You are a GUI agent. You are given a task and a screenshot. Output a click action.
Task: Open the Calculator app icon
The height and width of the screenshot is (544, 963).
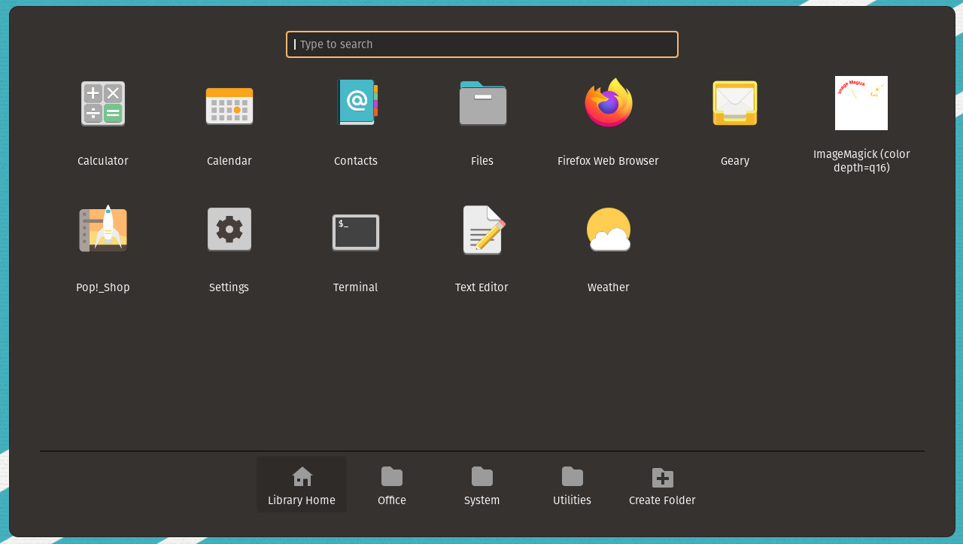pyautogui.click(x=103, y=104)
